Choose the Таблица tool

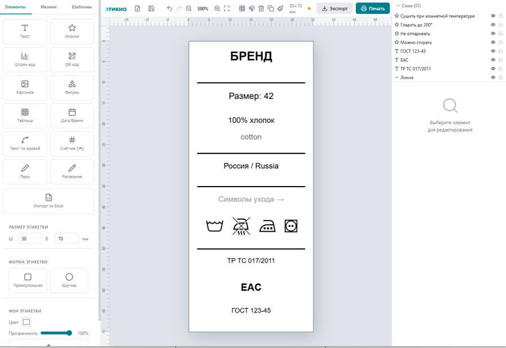pos(25,115)
